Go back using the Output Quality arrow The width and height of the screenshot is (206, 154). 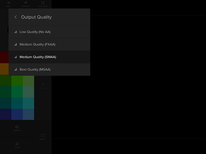[16, 17]
